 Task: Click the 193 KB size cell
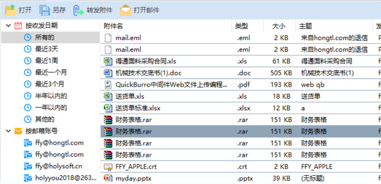click(x=281, y=84)
